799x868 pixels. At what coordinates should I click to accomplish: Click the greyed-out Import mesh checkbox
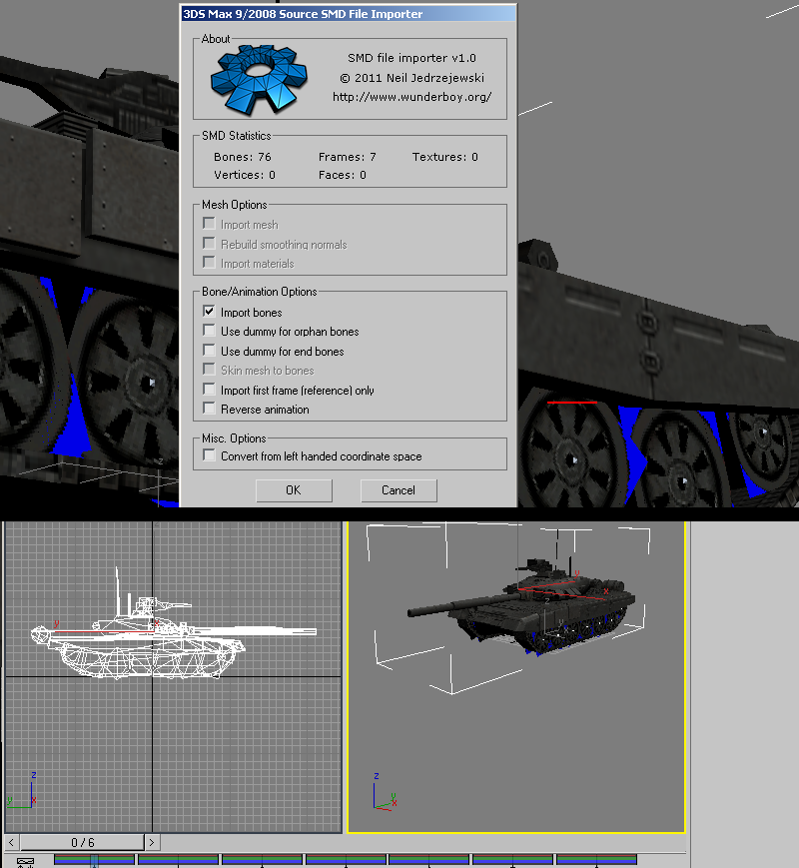209,225
